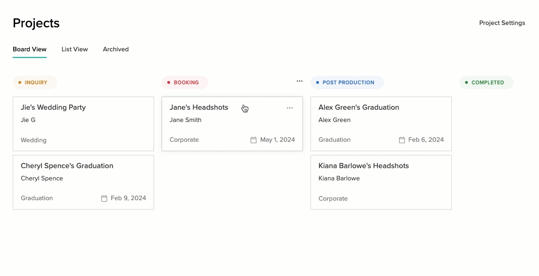Select the INQUIRY status pill
Image resolution: width=539 pixels, height=276 pixels.
(35, 82)
